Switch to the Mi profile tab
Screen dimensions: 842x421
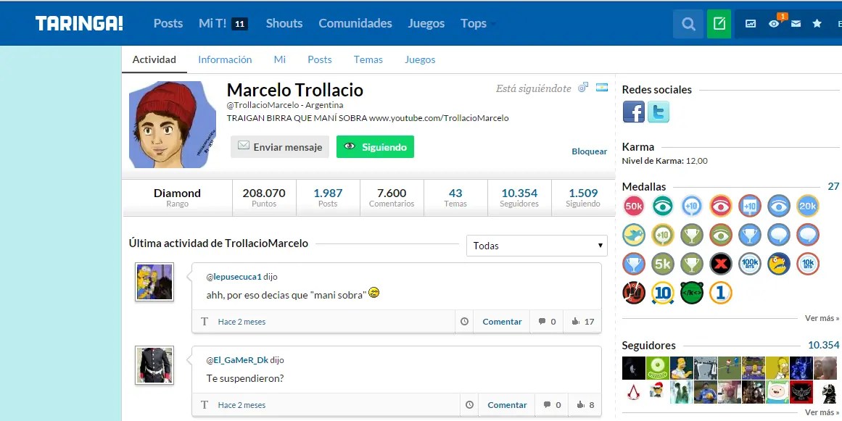[x=280, y=59]
